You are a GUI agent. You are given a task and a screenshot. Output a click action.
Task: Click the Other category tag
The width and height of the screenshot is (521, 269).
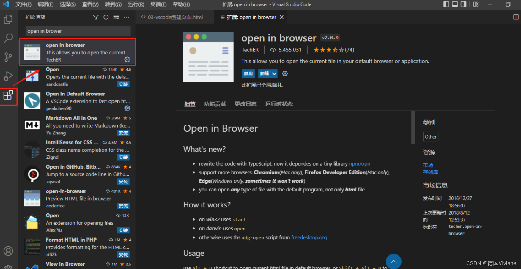click(x=430, y=137)
